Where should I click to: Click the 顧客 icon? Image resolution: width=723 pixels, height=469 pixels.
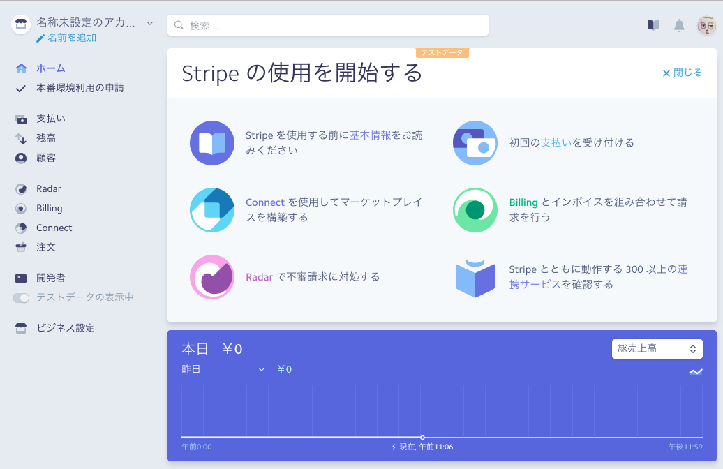click(22, 158)
